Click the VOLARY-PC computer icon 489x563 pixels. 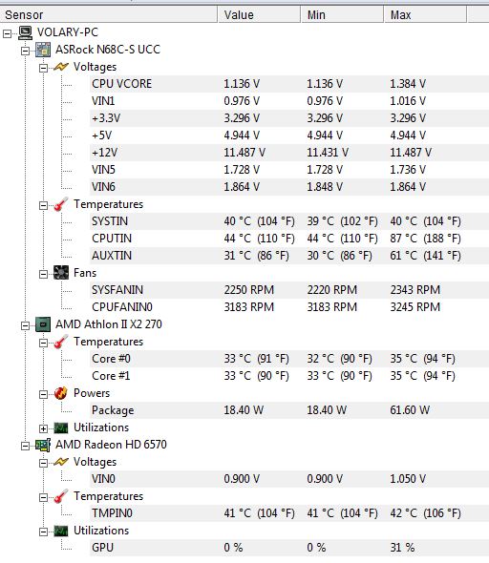pyautogui.click(x=25, y=32)
